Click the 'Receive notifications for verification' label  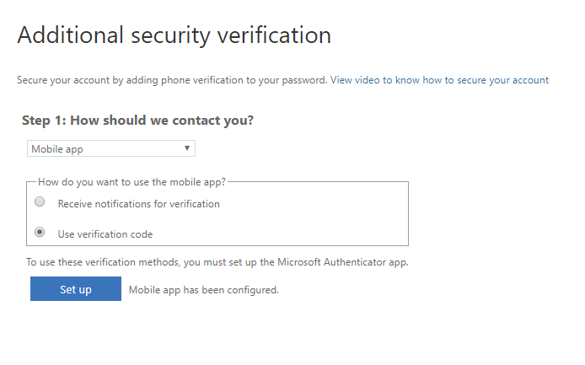pos(138,204)
